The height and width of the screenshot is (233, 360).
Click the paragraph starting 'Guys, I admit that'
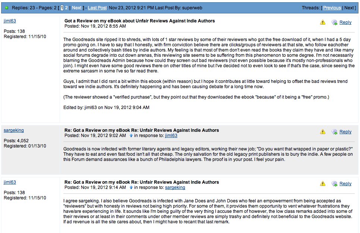[x=205, y=84]
